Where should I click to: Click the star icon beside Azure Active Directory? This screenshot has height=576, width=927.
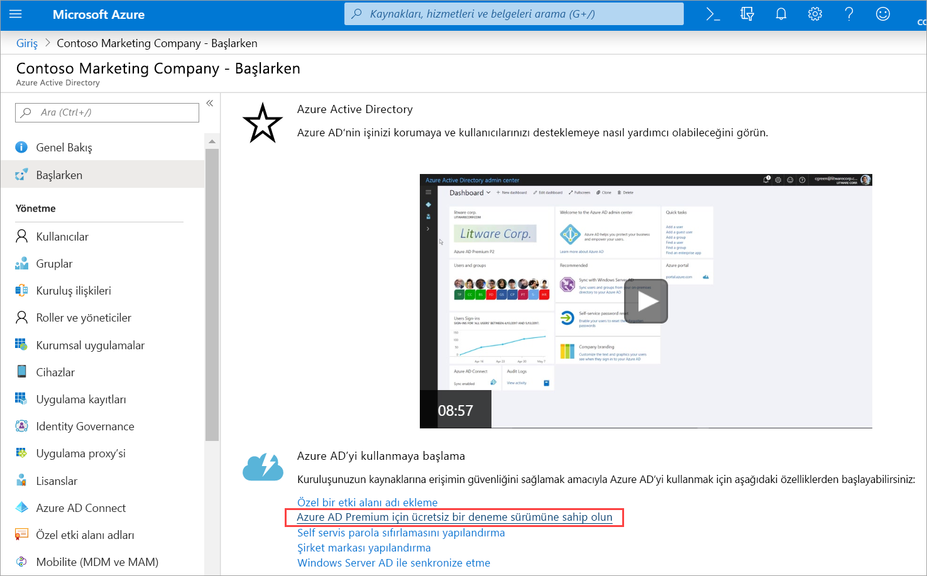pos(263,123)
